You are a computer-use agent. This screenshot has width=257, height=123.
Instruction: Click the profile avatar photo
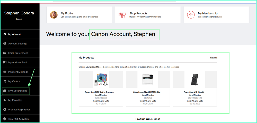coord(54,15)
